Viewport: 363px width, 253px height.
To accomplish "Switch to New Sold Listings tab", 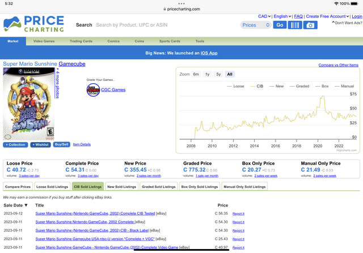I will click(122, 186).
